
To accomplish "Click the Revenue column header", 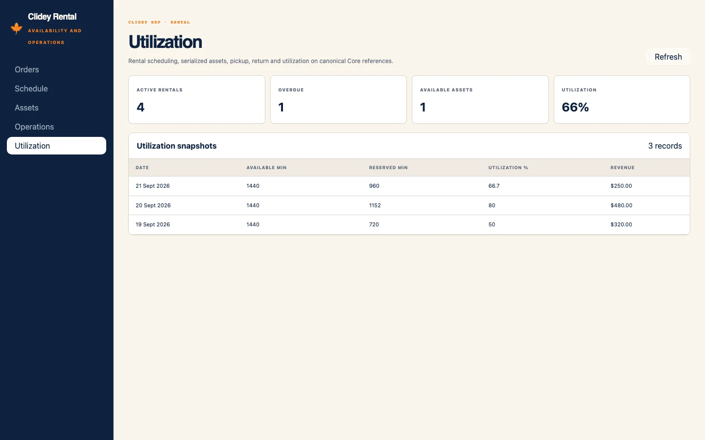I will 622,168.
